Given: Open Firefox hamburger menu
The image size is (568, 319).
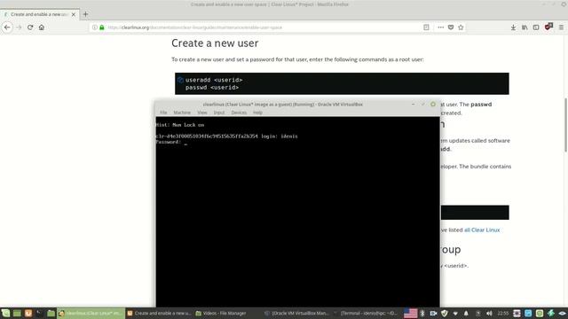Looking at the screenshot, I should [561, 27].
